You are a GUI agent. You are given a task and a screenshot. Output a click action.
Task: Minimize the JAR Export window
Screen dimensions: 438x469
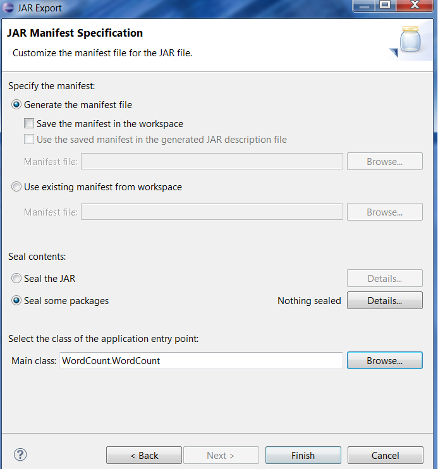(364, 5)
